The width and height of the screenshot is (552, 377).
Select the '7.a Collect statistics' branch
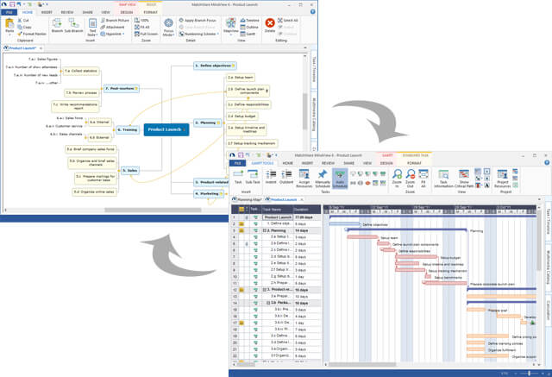pyautogui.click(x=81, y=71)
